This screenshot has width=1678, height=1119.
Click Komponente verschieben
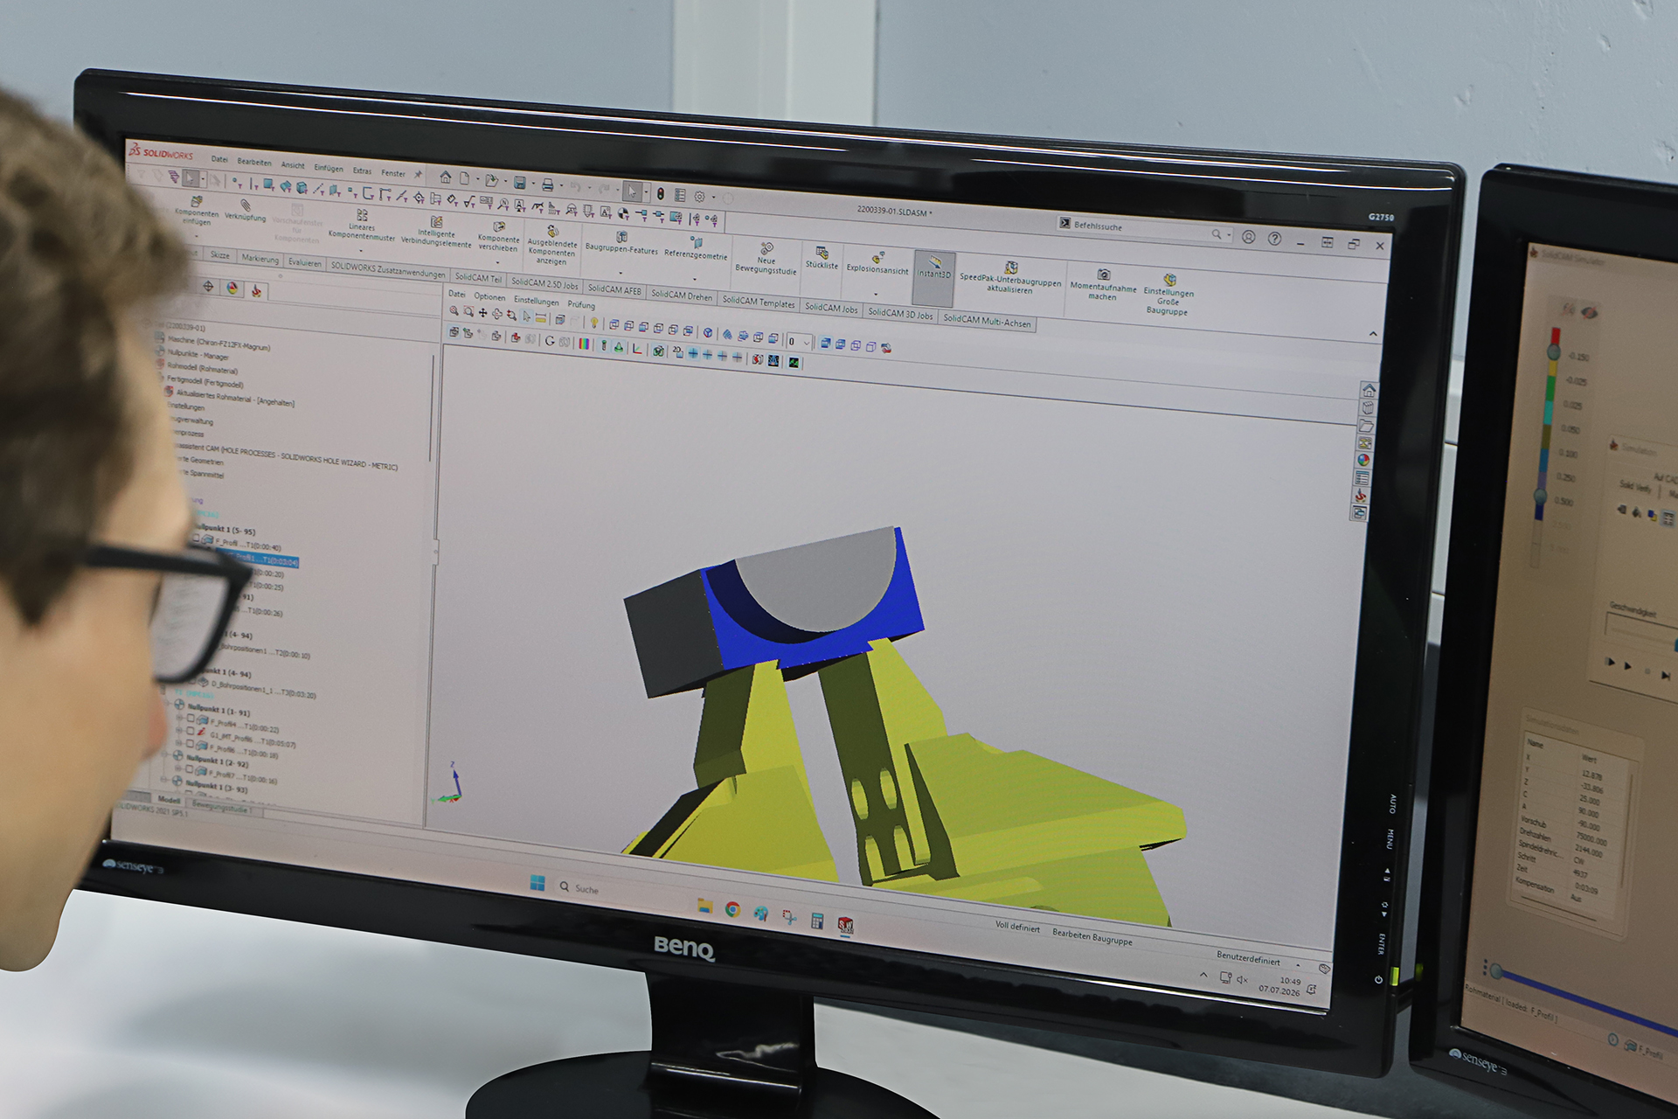click(x=498, y=237)
